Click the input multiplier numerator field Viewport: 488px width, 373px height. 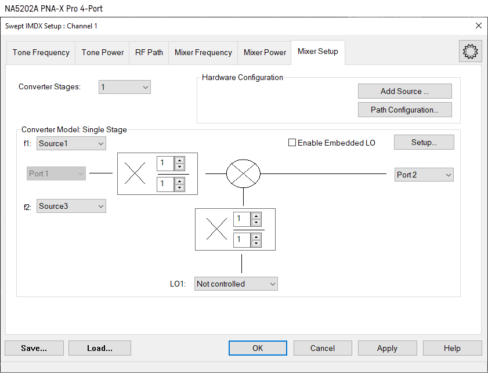tap(165, 164)
